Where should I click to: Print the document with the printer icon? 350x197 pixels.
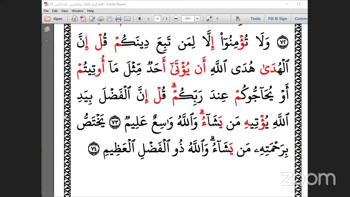point(118,19)
